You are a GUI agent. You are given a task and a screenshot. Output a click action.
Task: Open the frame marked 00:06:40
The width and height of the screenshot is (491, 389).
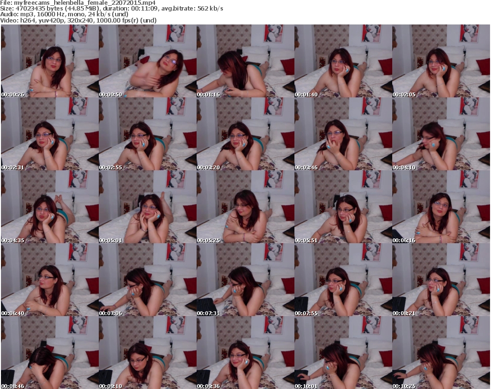(50, 280)
